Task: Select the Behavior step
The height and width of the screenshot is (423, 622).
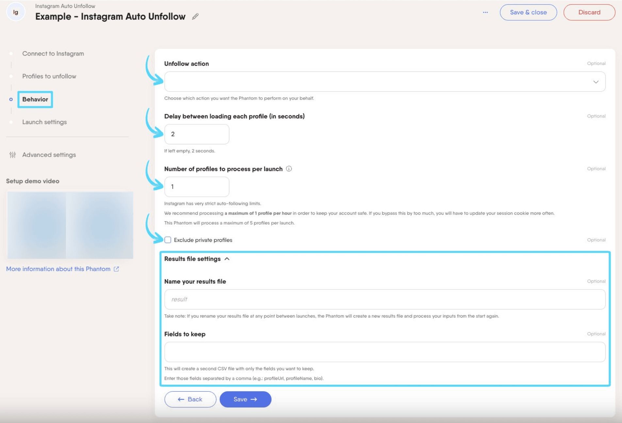Action: 35,99
